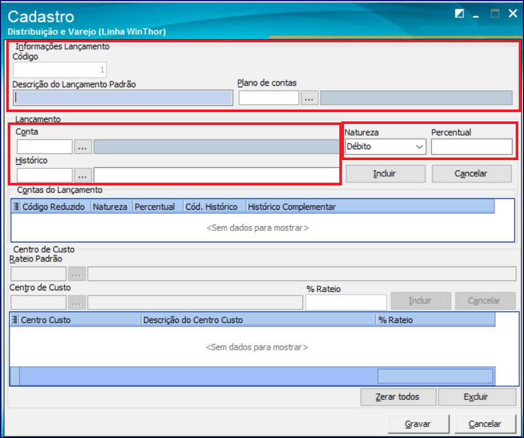Click the % Rateio input field

coord(346,302)
